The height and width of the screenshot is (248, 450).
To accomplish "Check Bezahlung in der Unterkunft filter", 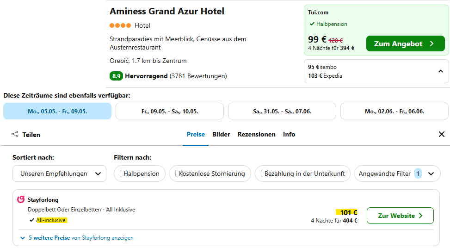I will (264, 174).
